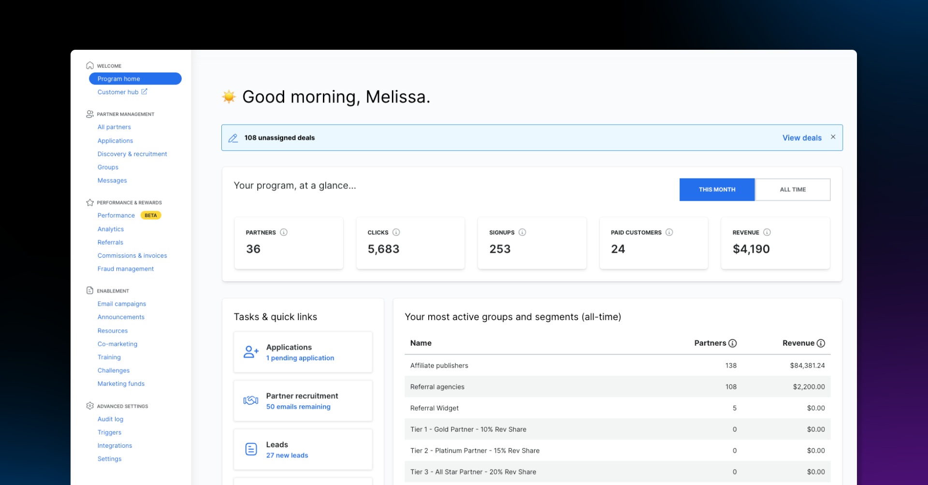Click the info icon next to REVENUE card

(x=767, y=232)
